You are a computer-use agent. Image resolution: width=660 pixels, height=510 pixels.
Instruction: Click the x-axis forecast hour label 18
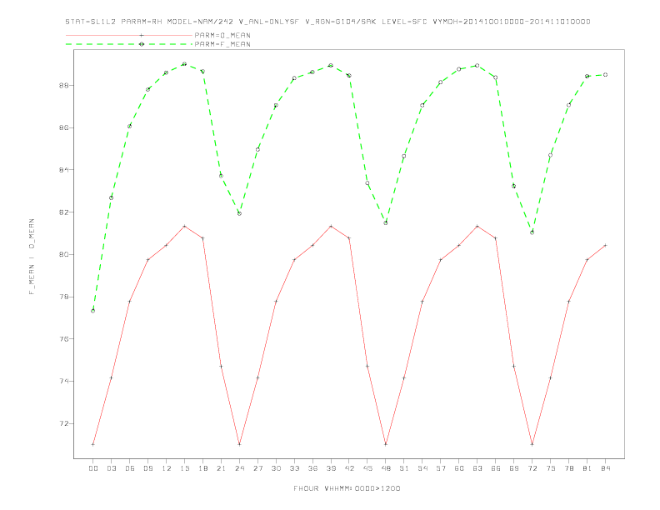(202, 468)
